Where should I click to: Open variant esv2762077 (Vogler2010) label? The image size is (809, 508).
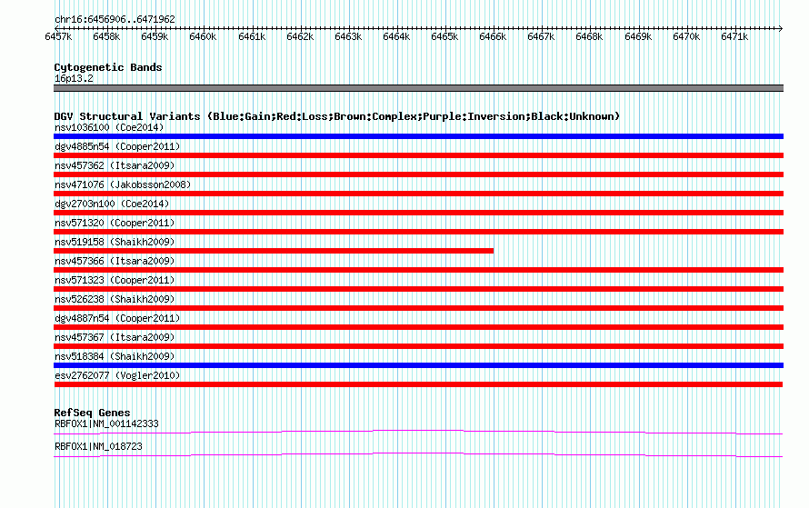(x=117, y=375)
